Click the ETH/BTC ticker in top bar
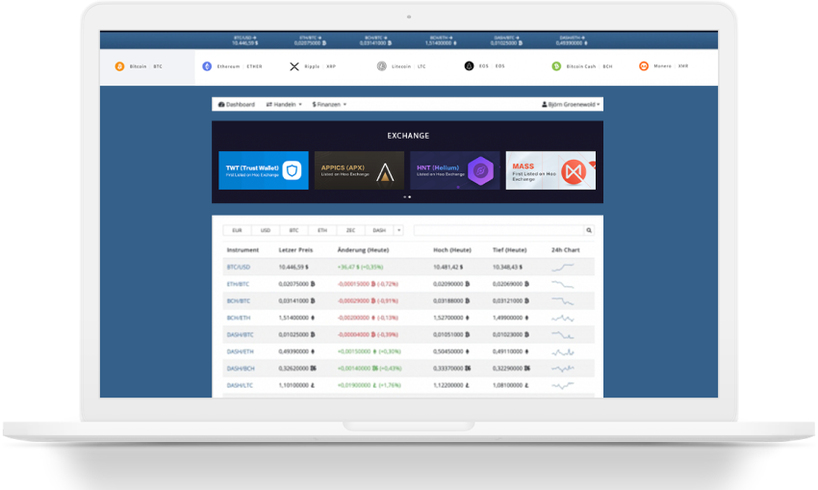The height and width of the screenshot is (490, 818). pos(311,40)
